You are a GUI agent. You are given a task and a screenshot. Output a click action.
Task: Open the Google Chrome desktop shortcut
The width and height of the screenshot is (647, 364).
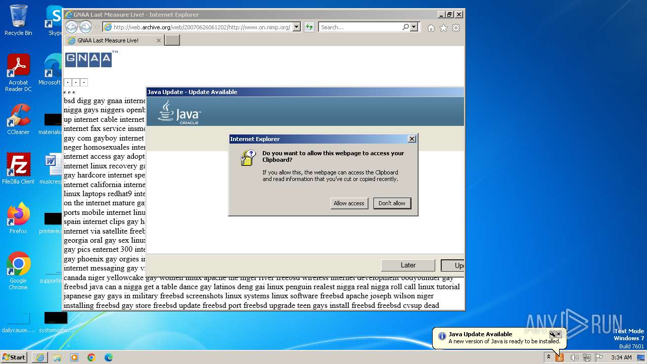(x=18, y=271)
